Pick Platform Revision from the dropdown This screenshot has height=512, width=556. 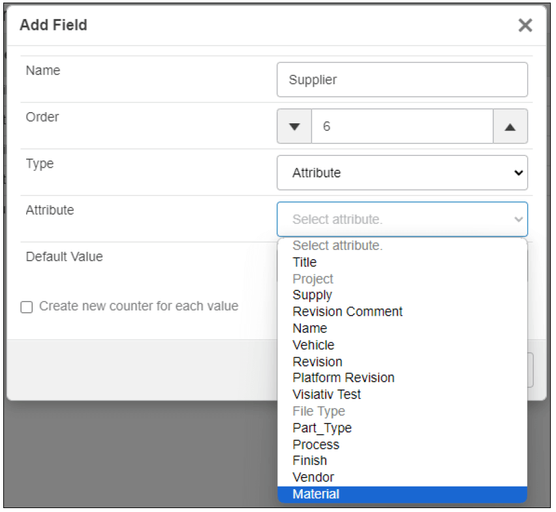(x=343, y=378)
